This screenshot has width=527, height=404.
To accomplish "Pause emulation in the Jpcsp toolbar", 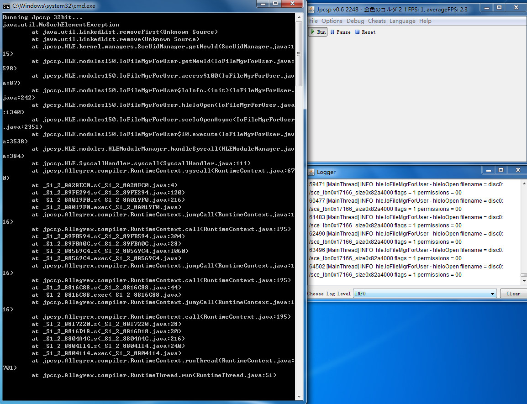I will (x=340, y=32).
